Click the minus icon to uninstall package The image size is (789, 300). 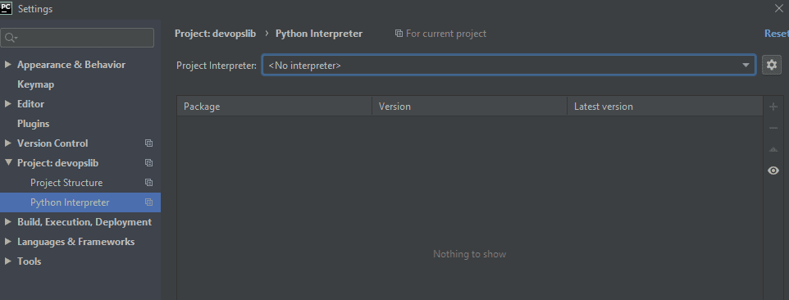773,128
